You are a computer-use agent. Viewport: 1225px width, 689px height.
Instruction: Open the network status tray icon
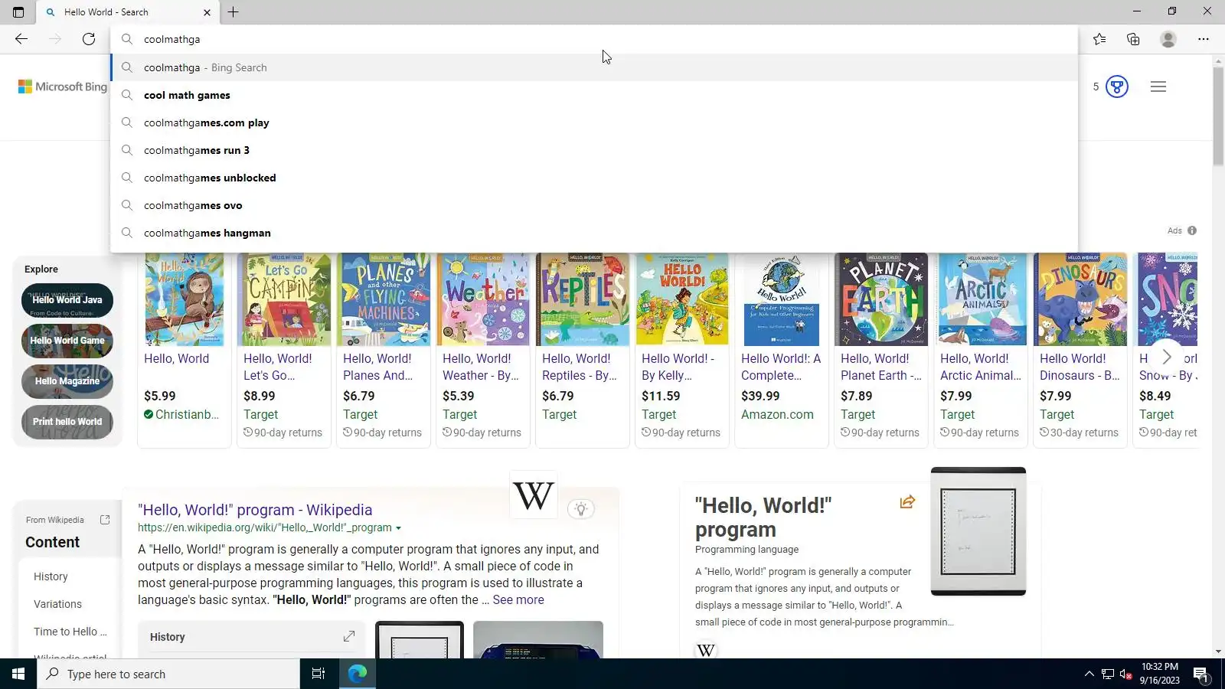tap(1107, 674)
